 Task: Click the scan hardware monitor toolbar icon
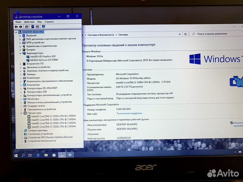44,27
